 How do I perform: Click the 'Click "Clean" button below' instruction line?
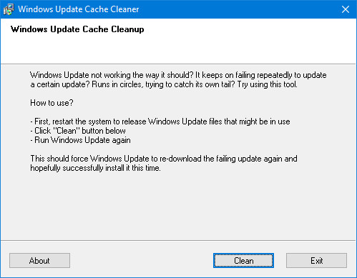78,131
